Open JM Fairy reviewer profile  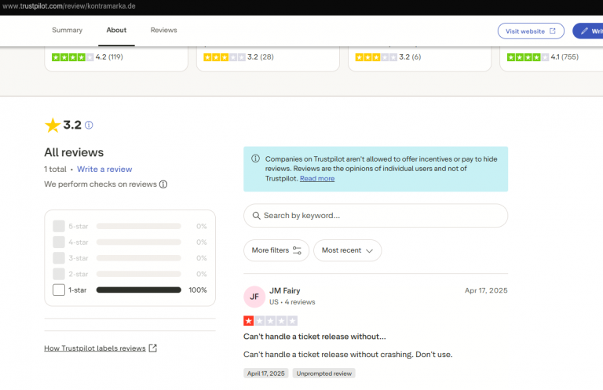284,291
